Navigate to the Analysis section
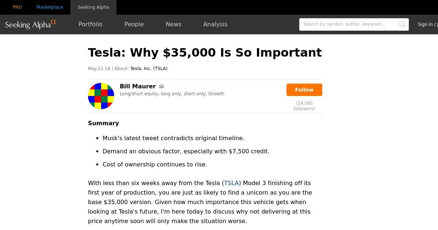The image size is (438, 230). (215, 24)
